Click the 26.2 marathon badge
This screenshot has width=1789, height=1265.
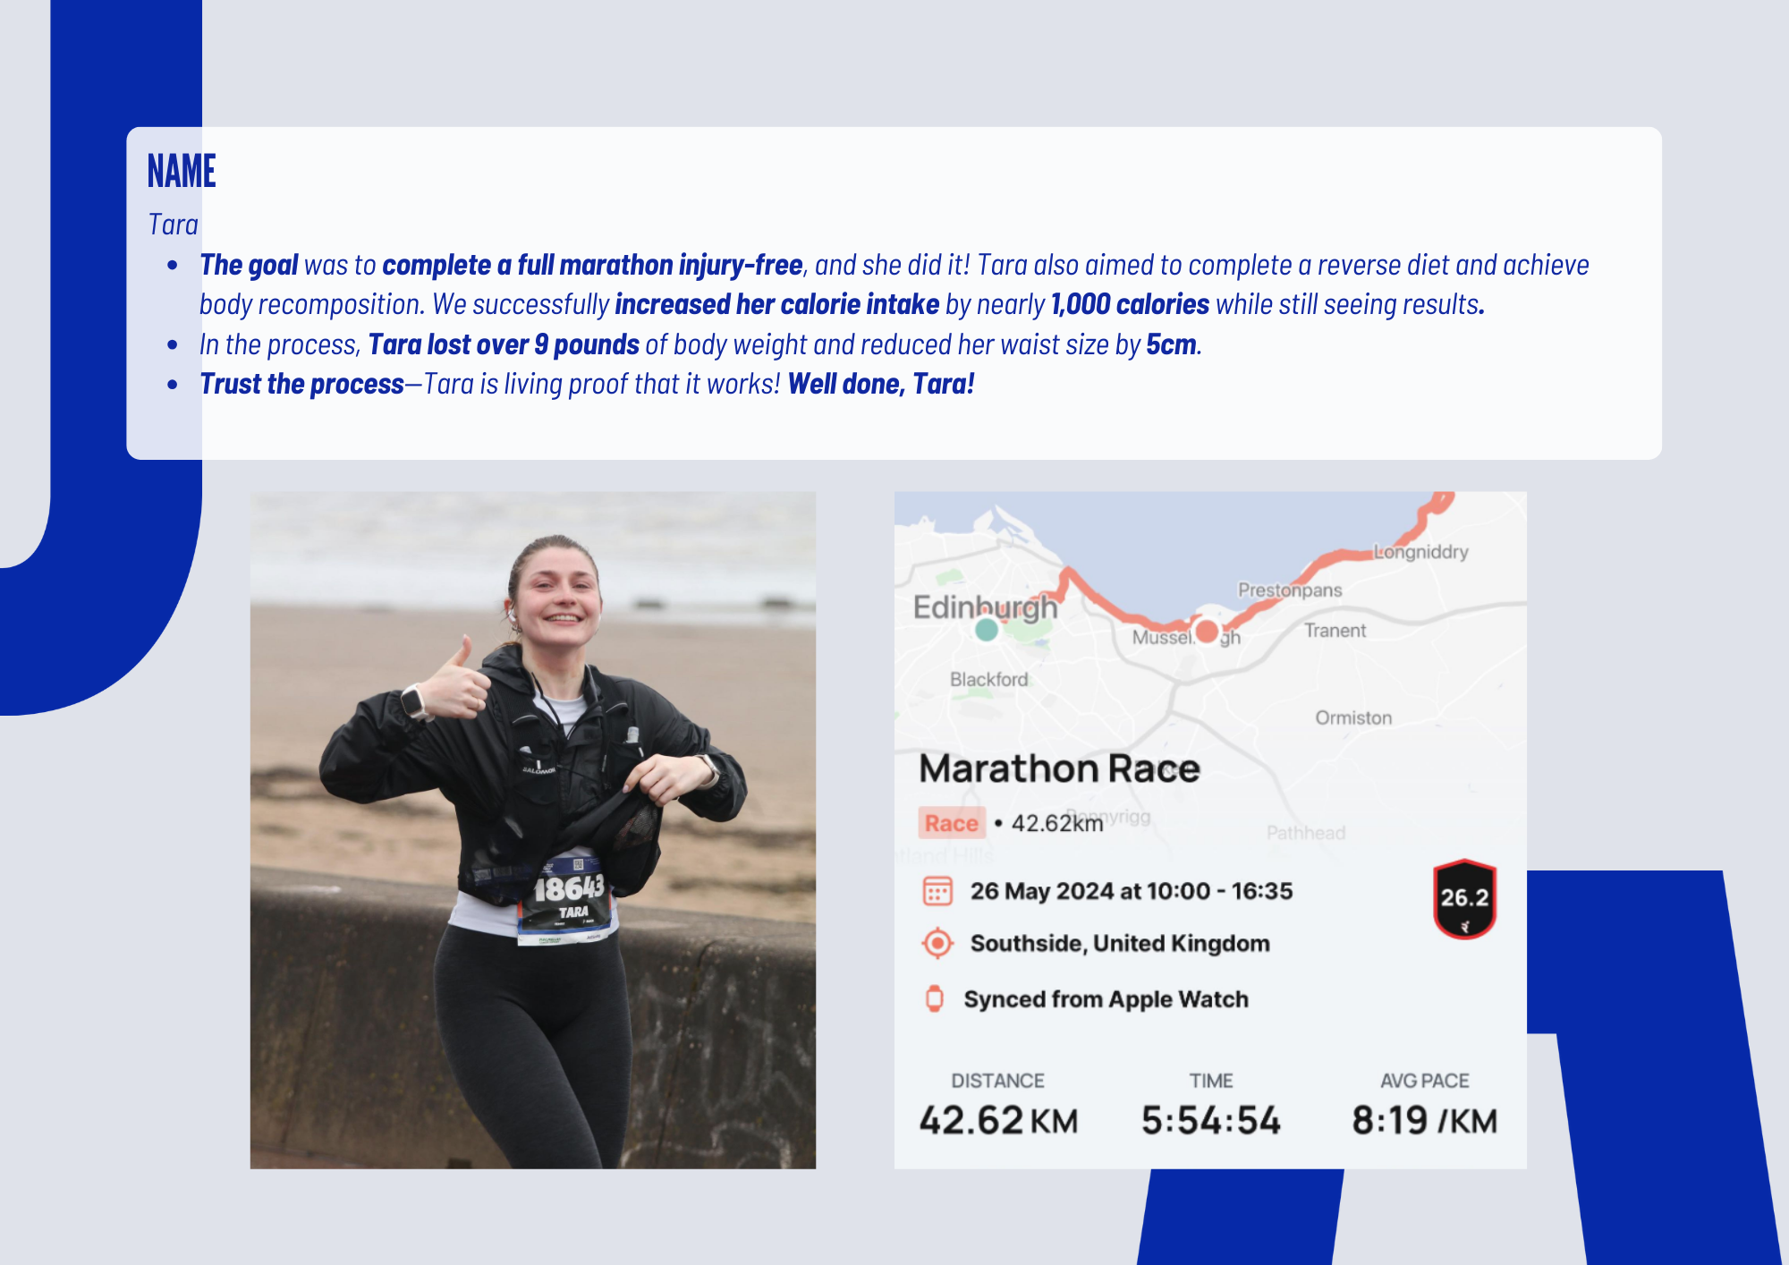click(x=1464, y=899)
